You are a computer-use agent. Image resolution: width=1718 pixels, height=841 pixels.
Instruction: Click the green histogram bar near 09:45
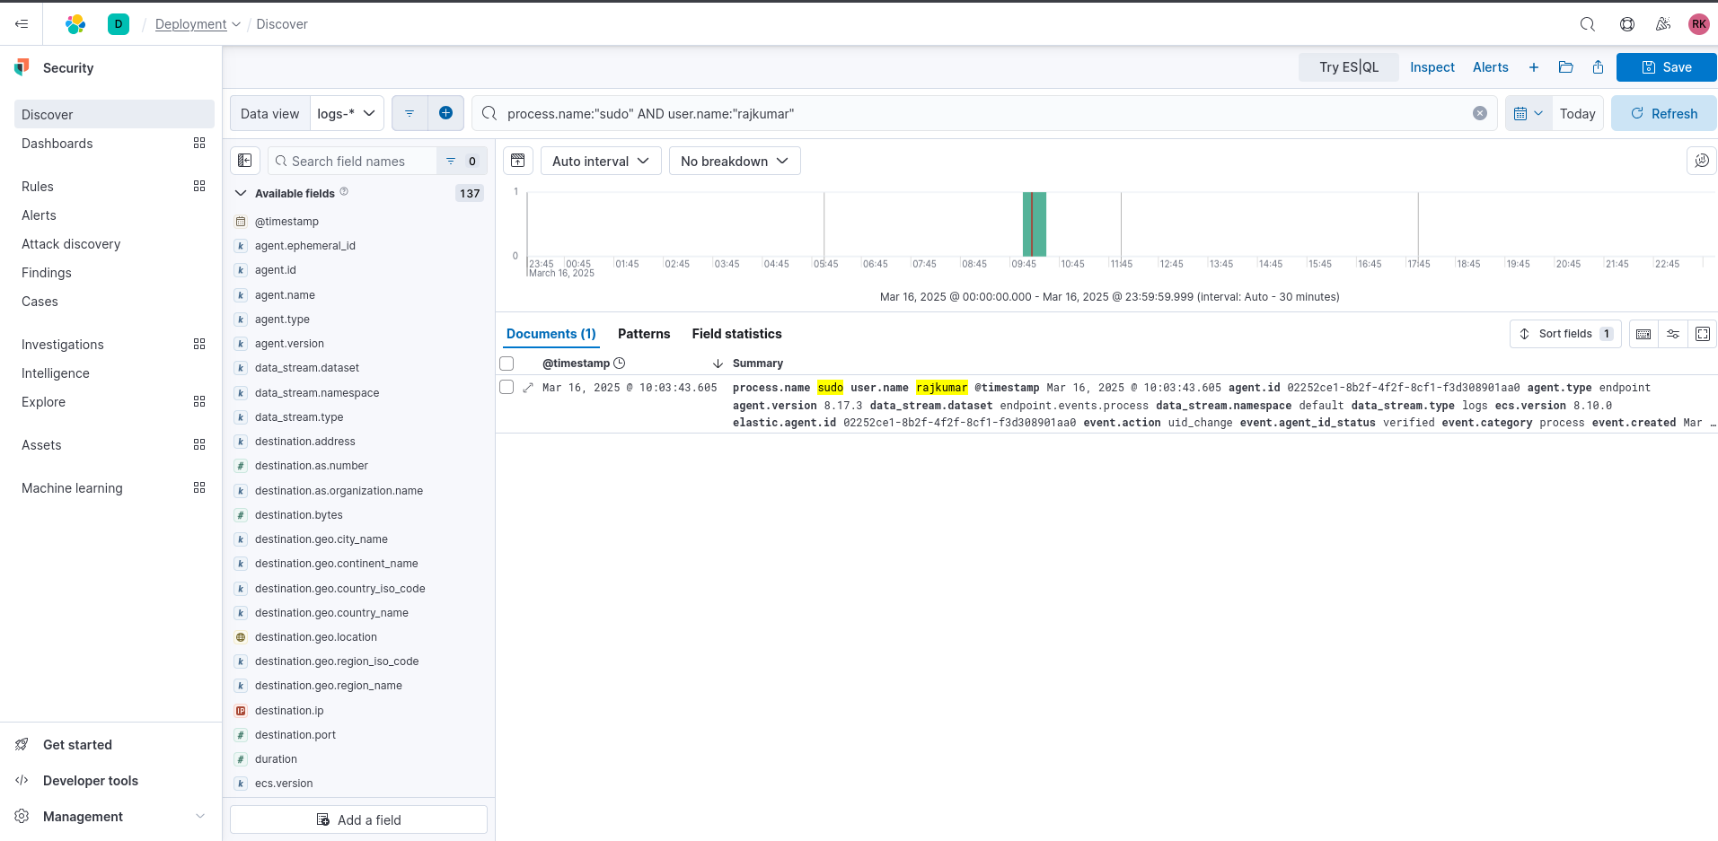coord(1034,224)
